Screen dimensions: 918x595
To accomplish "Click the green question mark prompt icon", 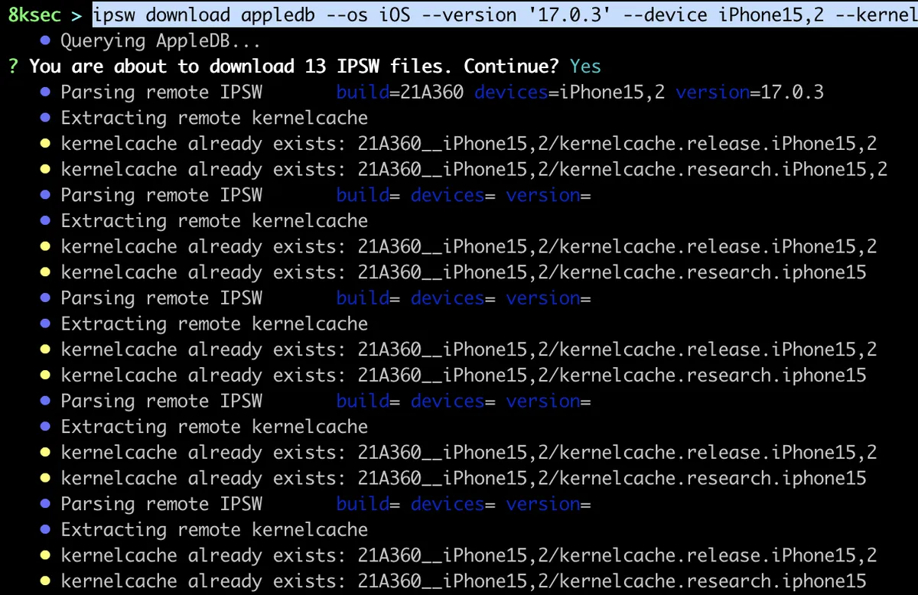I will point(13,67).
